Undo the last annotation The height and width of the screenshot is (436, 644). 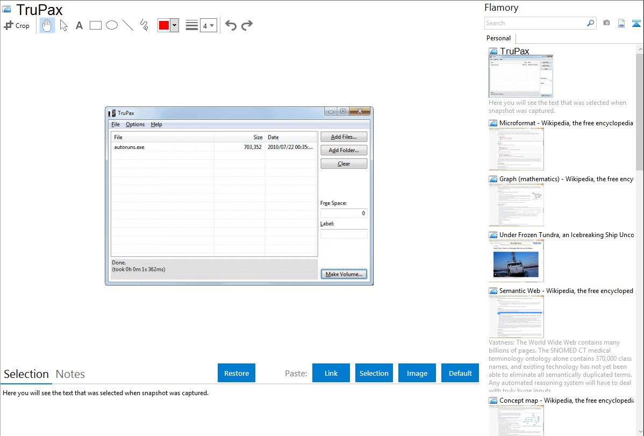(231, 25)
